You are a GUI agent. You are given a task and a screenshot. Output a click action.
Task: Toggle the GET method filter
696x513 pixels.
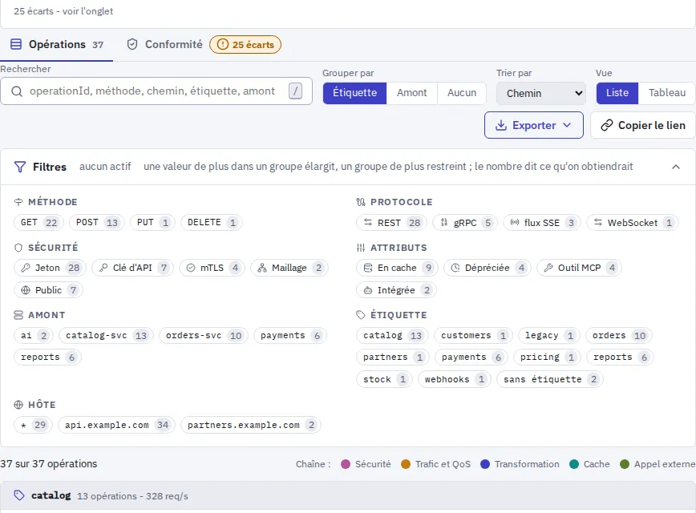coord(39,222)
